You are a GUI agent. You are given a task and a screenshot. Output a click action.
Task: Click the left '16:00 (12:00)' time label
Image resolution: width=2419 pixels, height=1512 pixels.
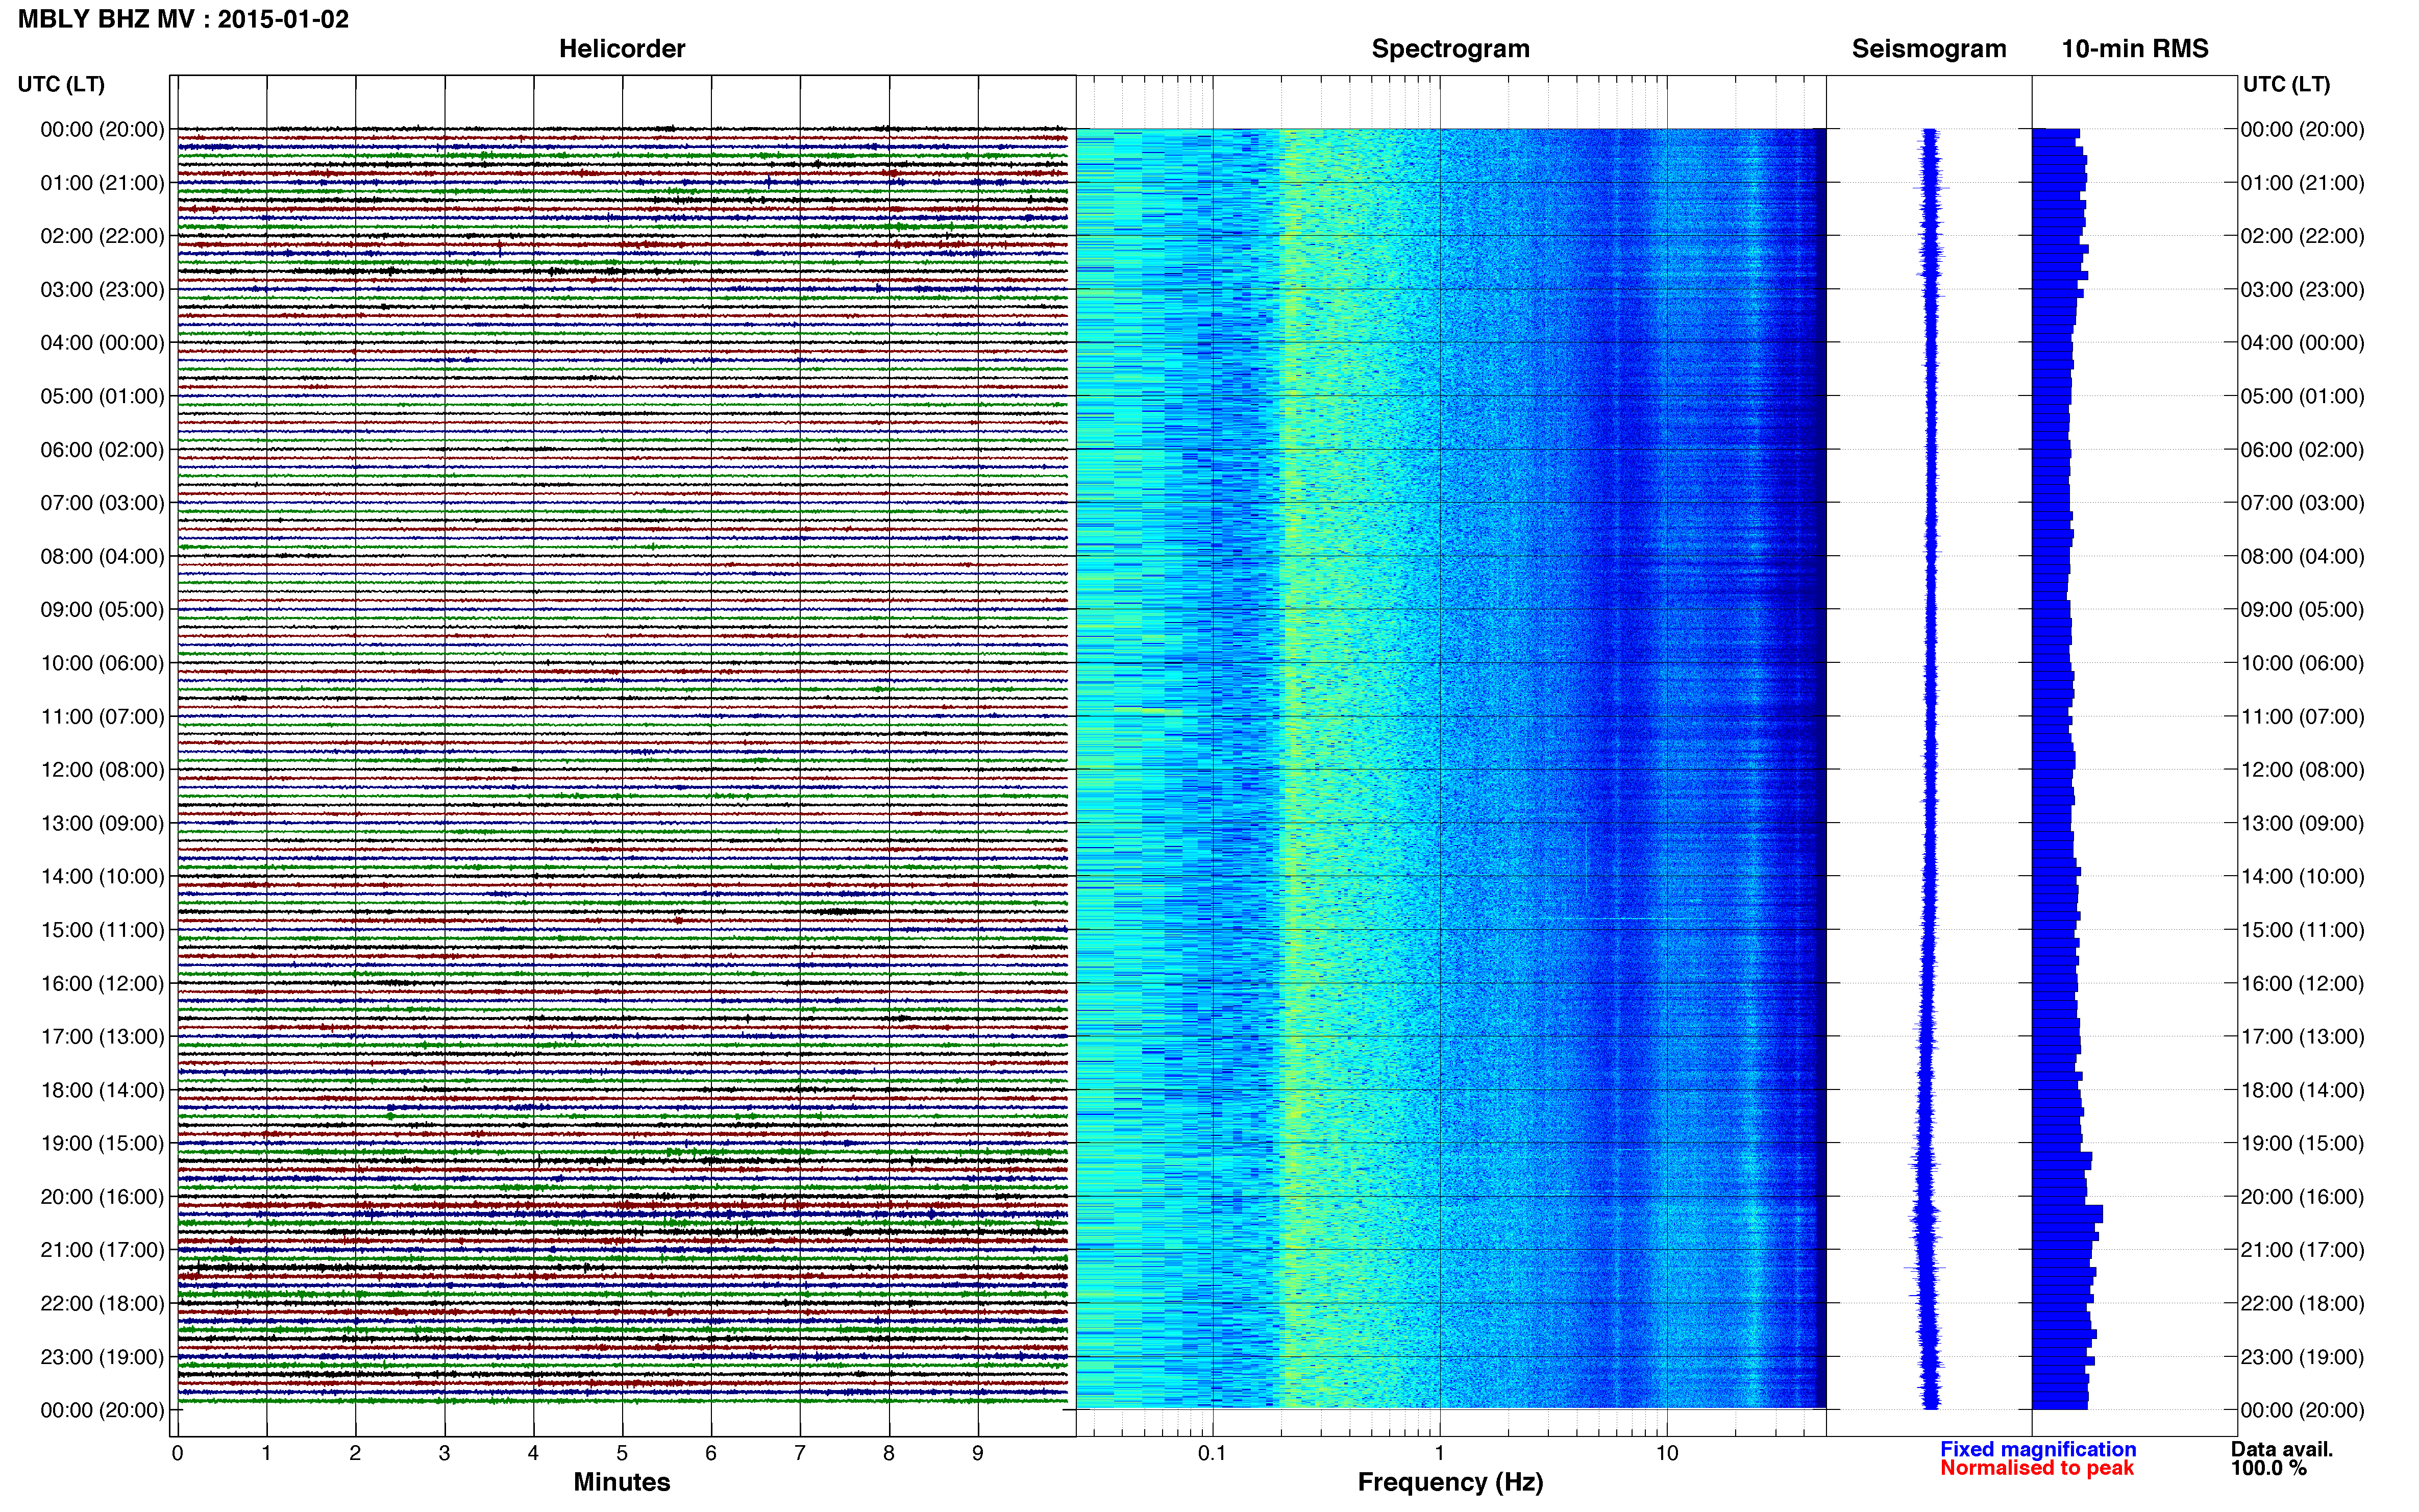point(102,983)
